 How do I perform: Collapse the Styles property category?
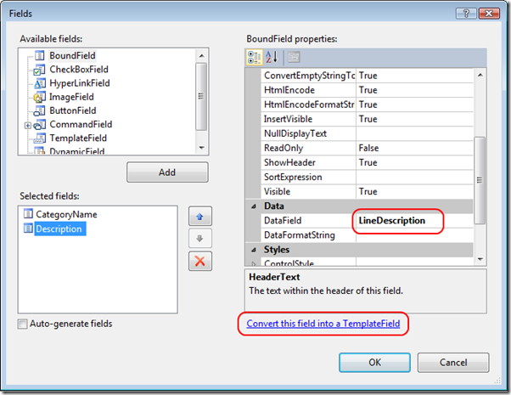pos(251,250)
